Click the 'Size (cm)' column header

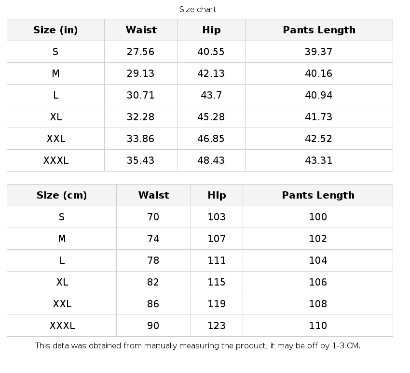click(62, 195)
